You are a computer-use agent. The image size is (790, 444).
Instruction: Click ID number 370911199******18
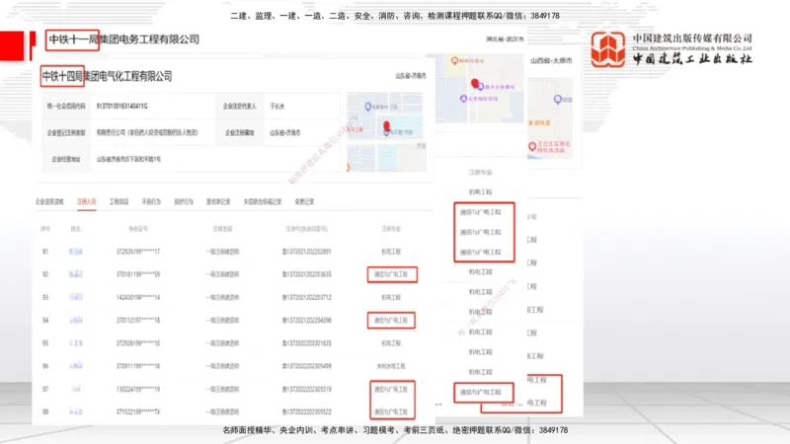coord(138,366)
